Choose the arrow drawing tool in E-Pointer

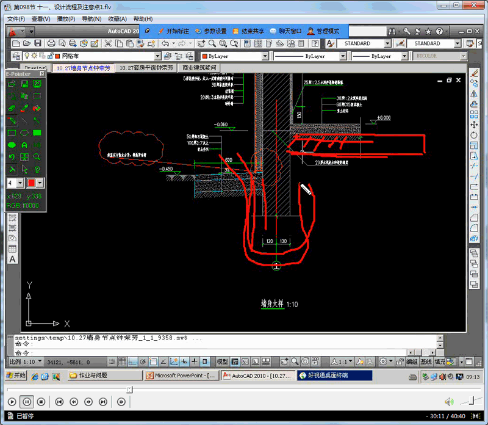pos(37,120)
